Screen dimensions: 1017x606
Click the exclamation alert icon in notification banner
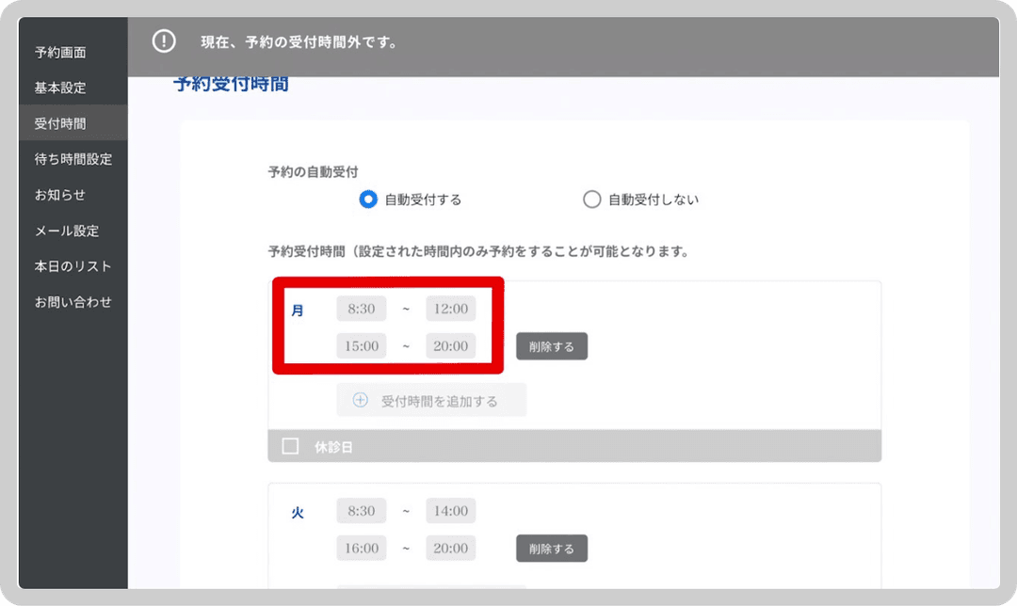point(163,41)
